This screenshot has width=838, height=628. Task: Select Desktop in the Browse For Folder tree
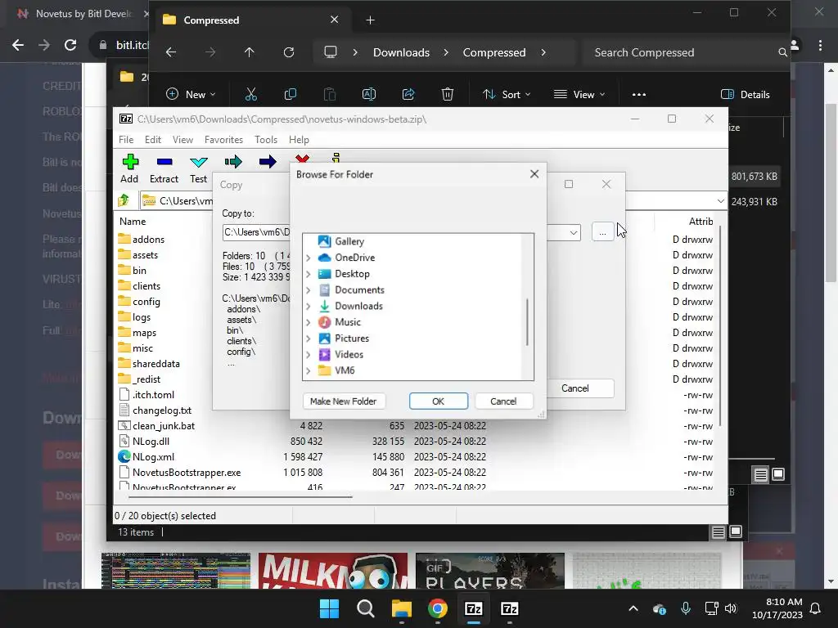point(352,273)
